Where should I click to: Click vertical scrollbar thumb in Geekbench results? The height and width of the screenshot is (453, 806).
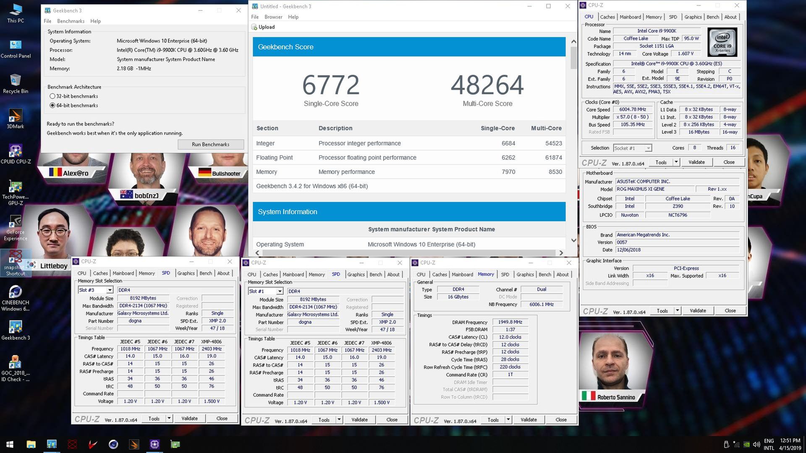573,58
